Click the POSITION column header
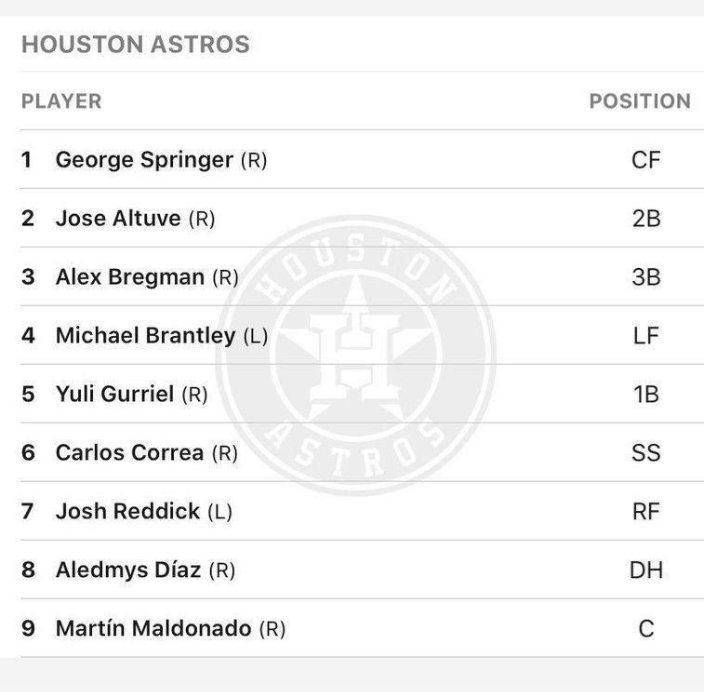This screenshot has width=704, height=698. click(x=640, y=101)
